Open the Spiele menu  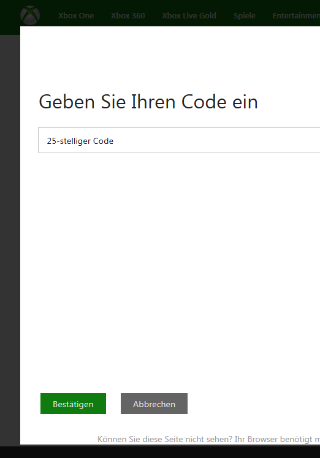tap(245, 15)
